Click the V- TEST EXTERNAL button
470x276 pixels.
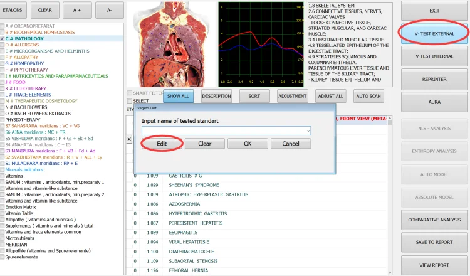434,33
